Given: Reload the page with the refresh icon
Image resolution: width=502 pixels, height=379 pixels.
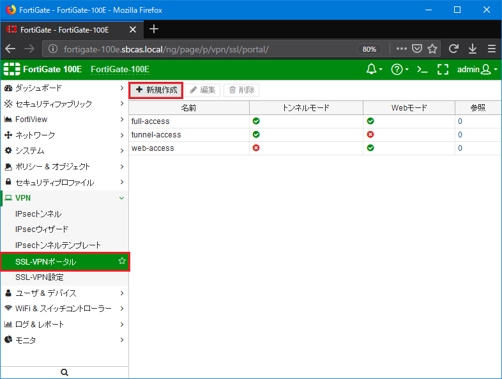Looking at the screenshot, I should point(453,49).
